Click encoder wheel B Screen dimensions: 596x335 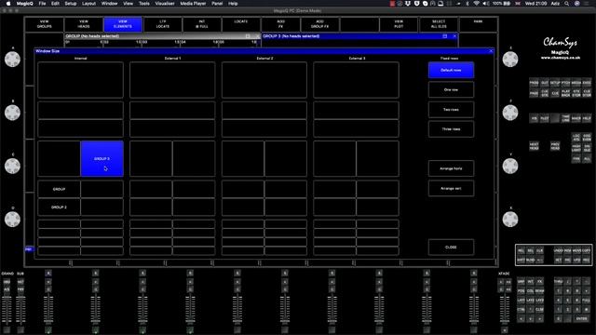(x=12, y=113)
